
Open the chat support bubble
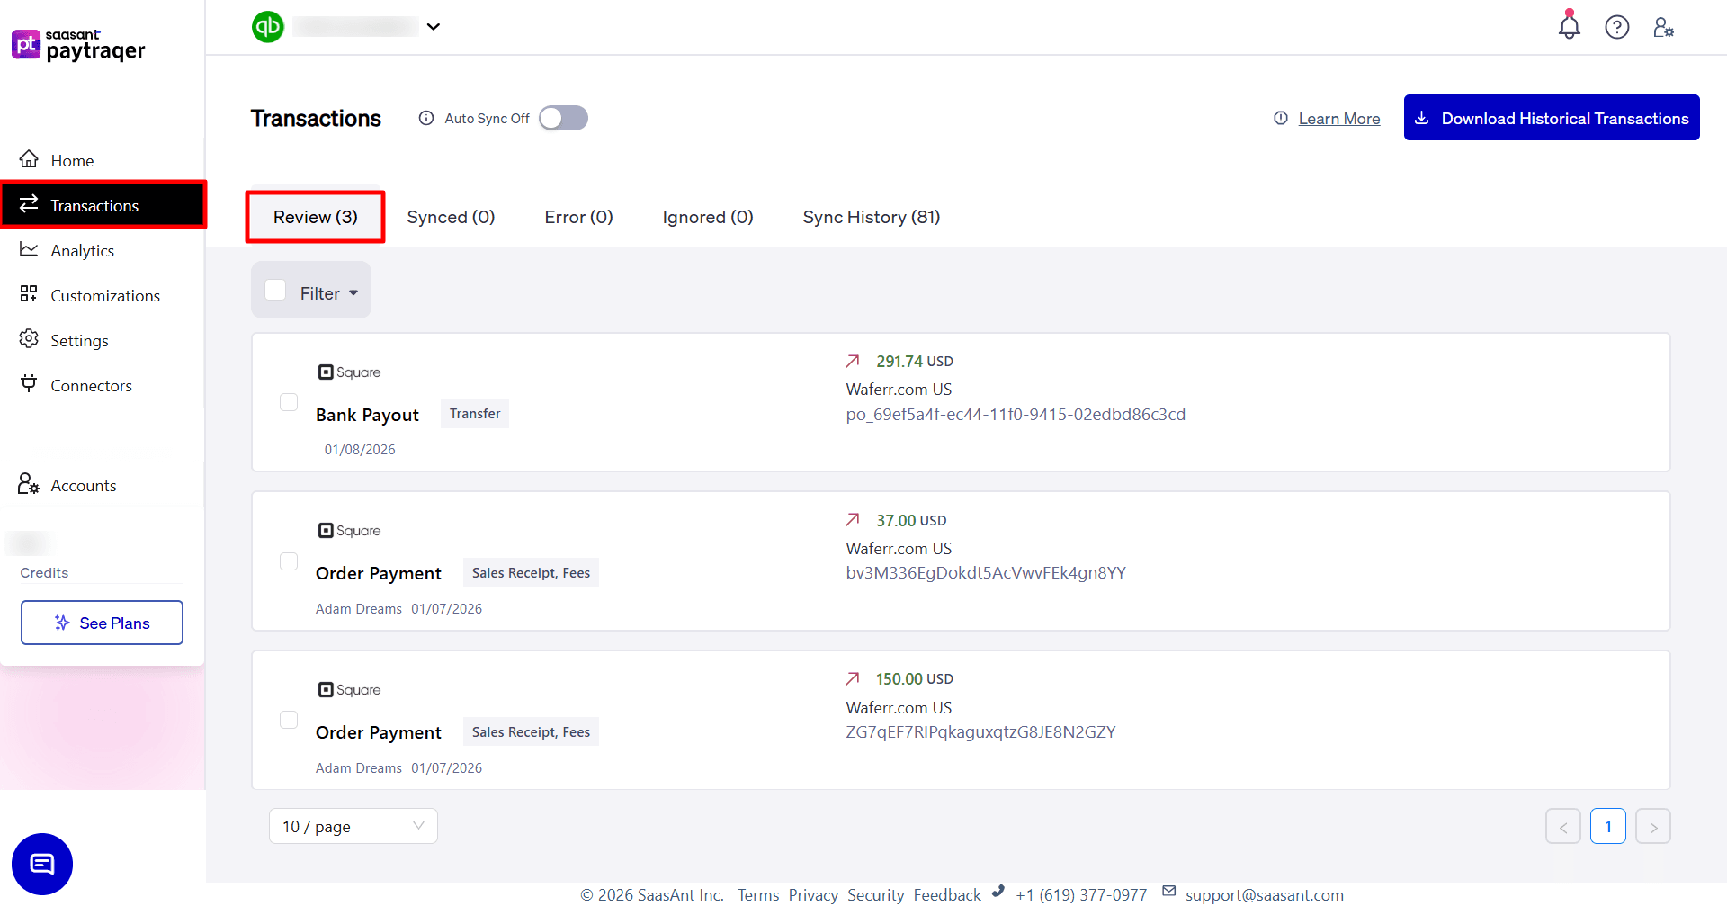point(42,864)
